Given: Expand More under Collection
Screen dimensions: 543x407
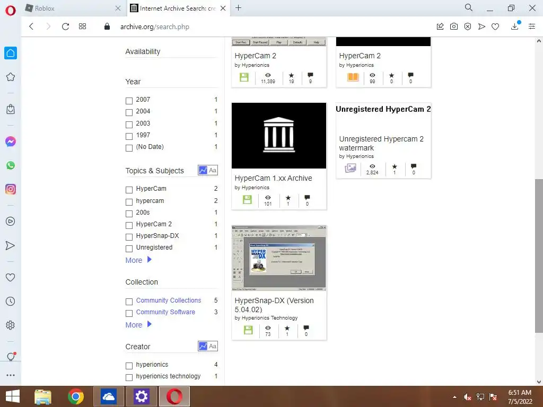Looking at the screenshot, I should [138, 325].
